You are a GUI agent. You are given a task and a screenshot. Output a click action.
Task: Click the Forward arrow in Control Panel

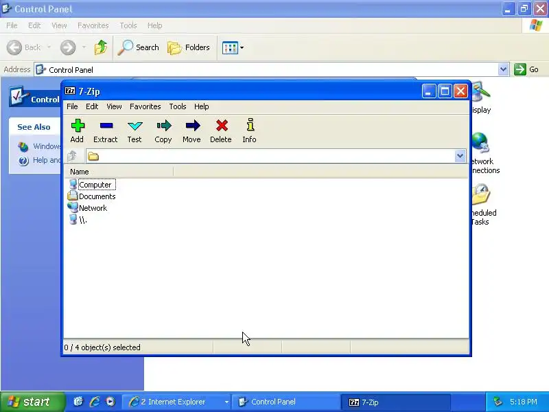(68, 47)
